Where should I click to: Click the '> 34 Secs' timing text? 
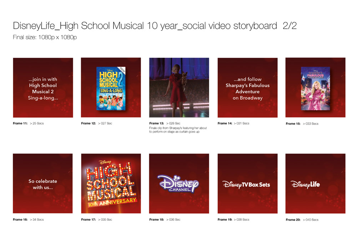point(37,220)
